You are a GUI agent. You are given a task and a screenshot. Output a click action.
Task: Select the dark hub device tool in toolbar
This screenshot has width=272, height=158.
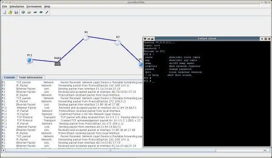[x=35, y=12]
